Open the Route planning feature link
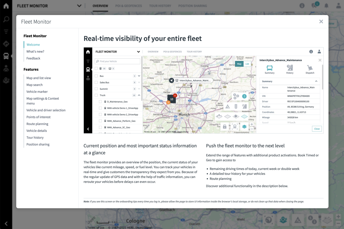Screen dimensions: 344x229 pos(37,124)
